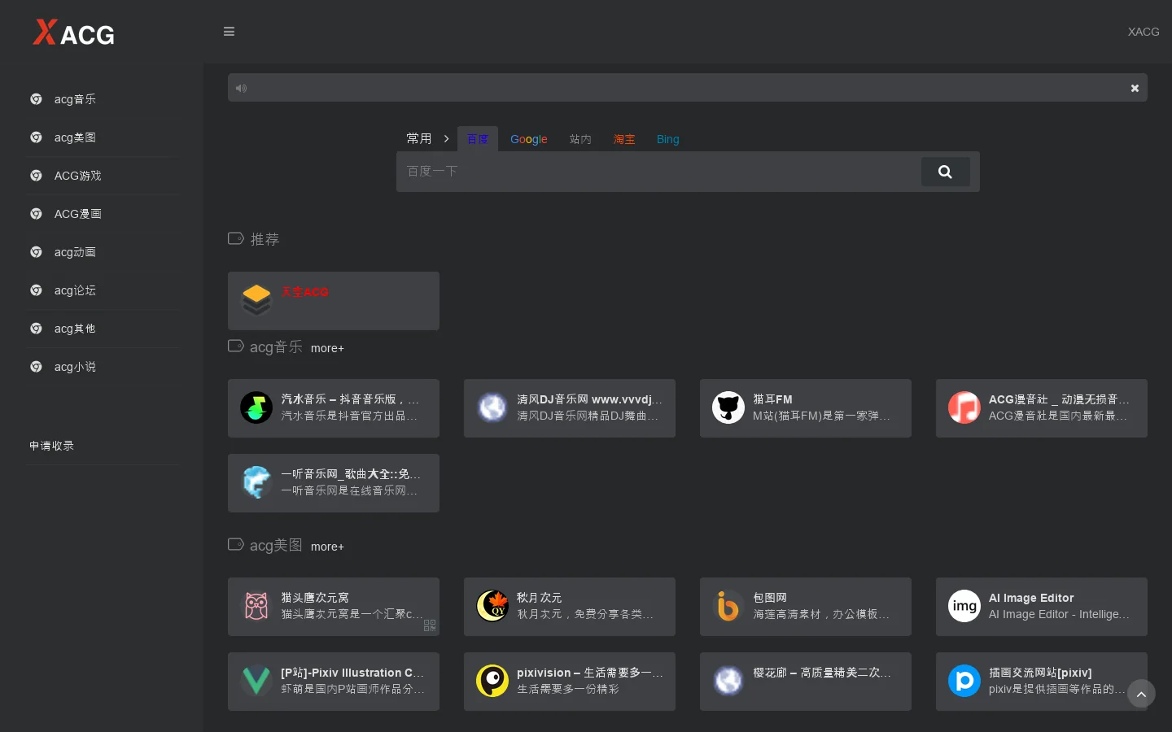
Task: Open the AI Image Editor title
Action: point(1031,598)
